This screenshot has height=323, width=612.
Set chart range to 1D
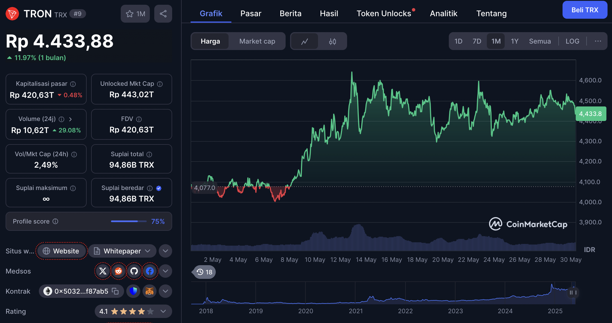tap(458, 41)
